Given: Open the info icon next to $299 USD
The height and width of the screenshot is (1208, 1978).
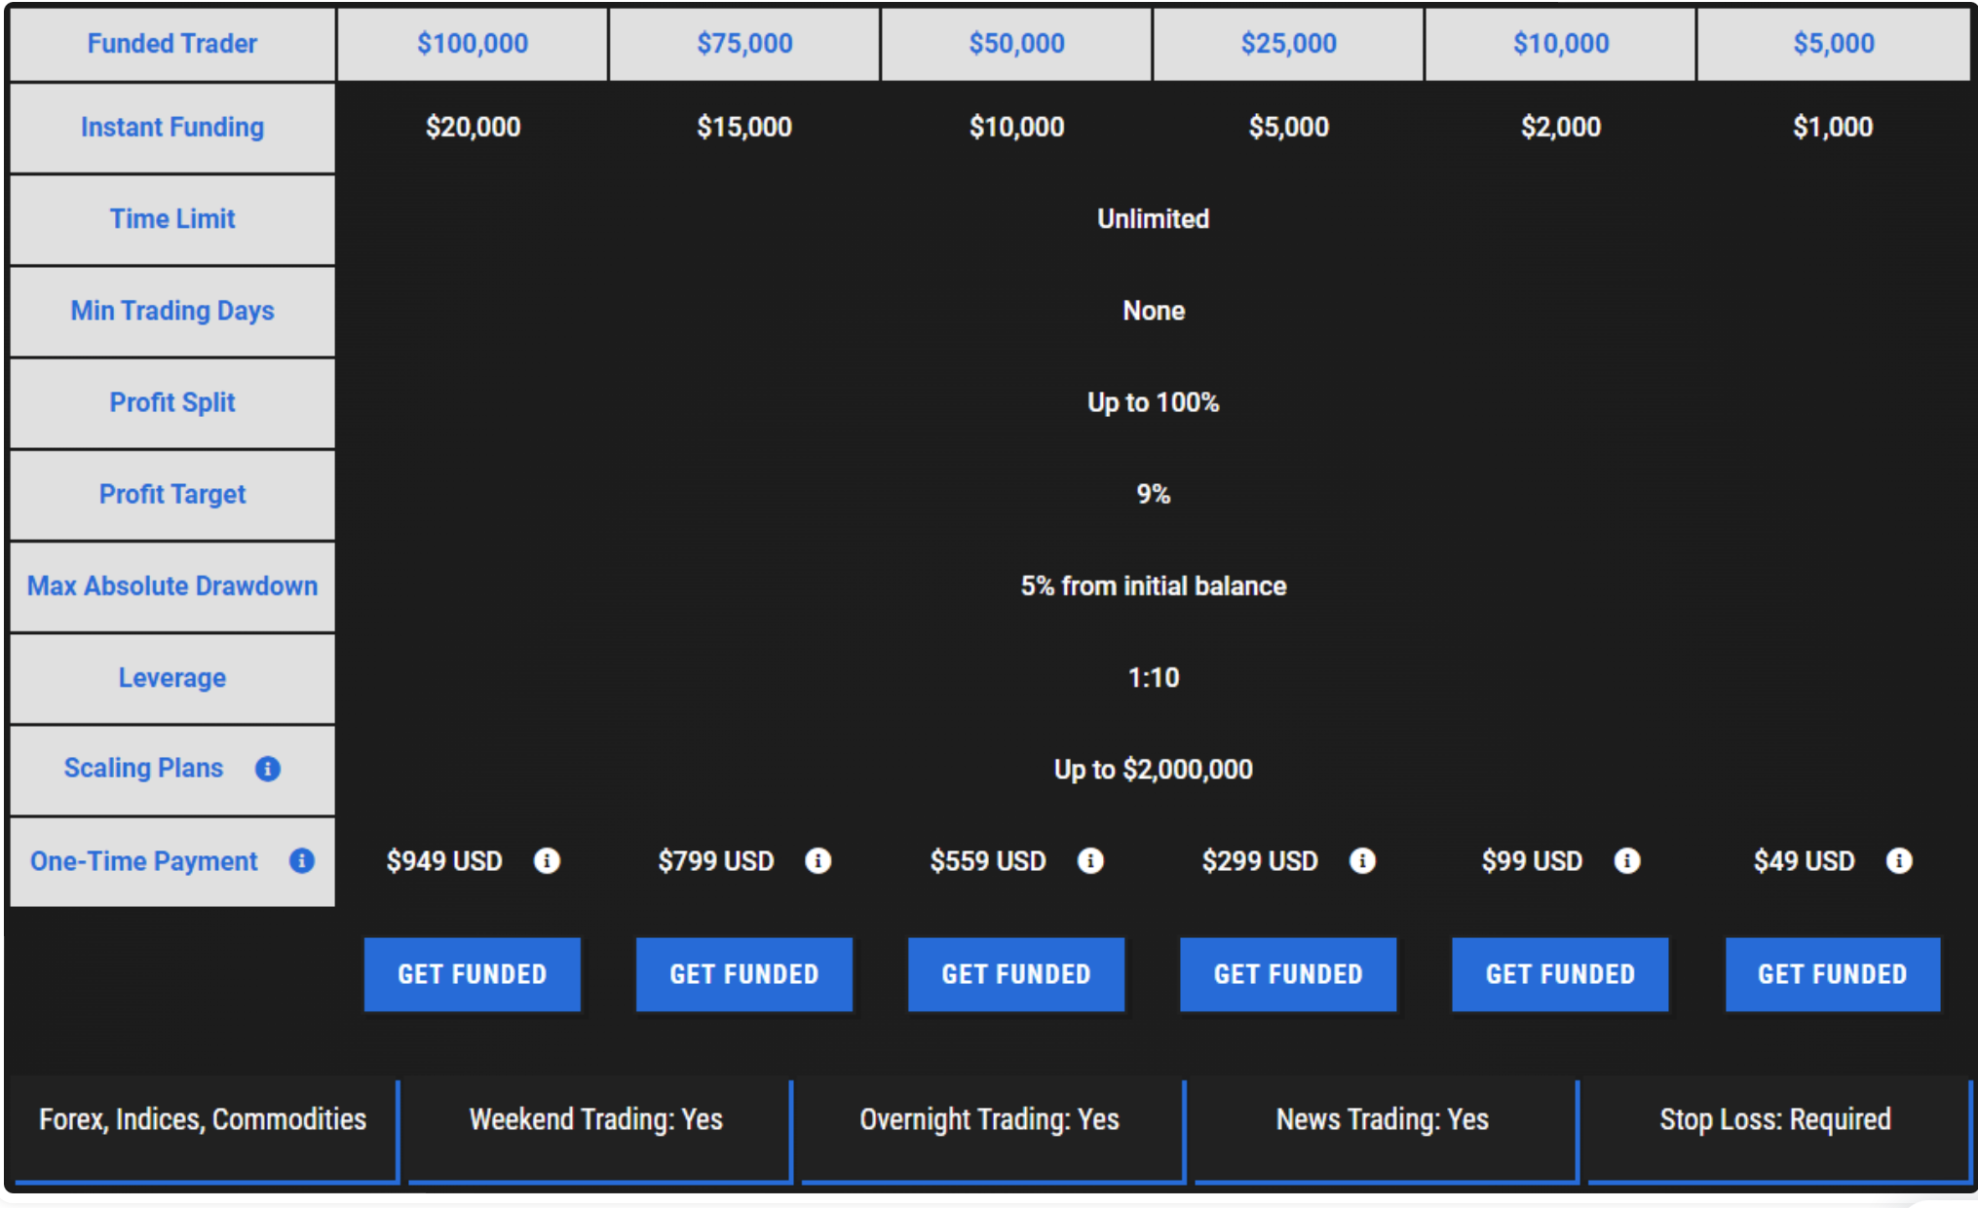Looking at the screenshot, I should point(1362,860).
